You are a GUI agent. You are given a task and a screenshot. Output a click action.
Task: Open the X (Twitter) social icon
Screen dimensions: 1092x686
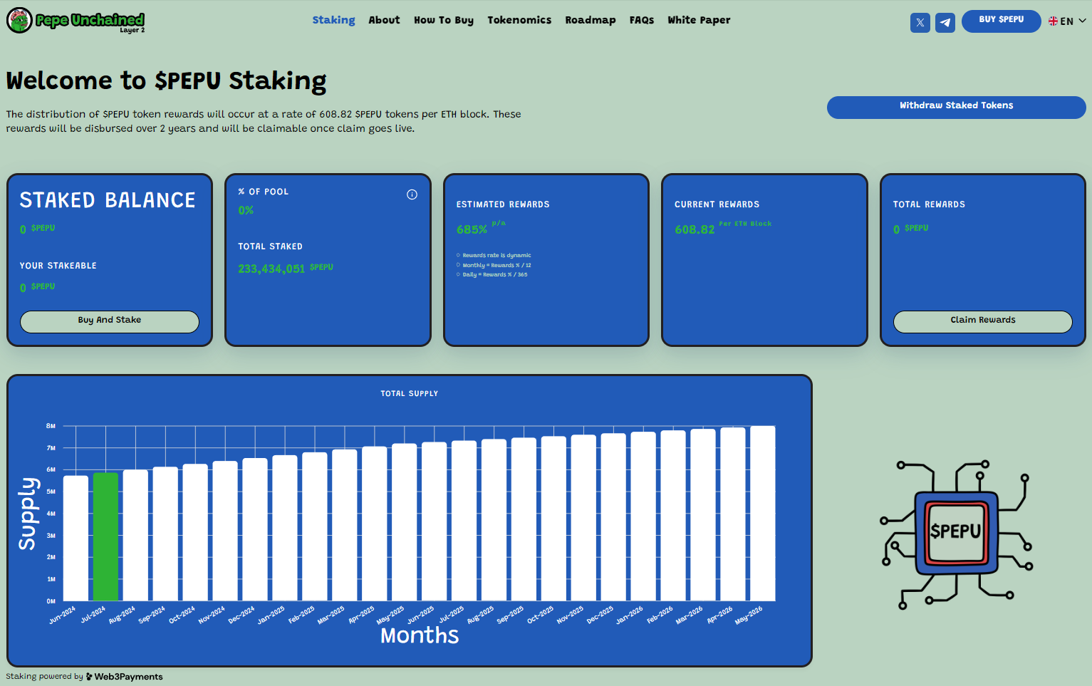[x=920, y=23]
